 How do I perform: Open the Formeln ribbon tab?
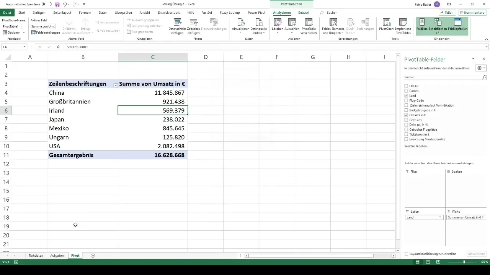(x=85, y=13)
